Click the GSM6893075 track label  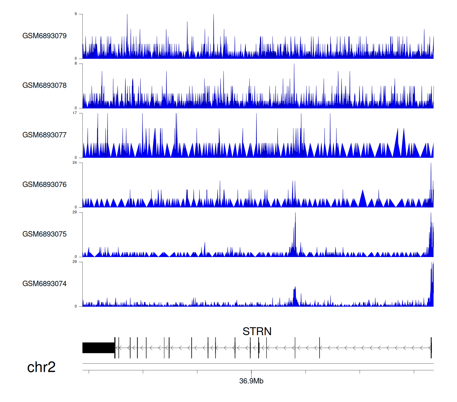[x=44, y=234]
